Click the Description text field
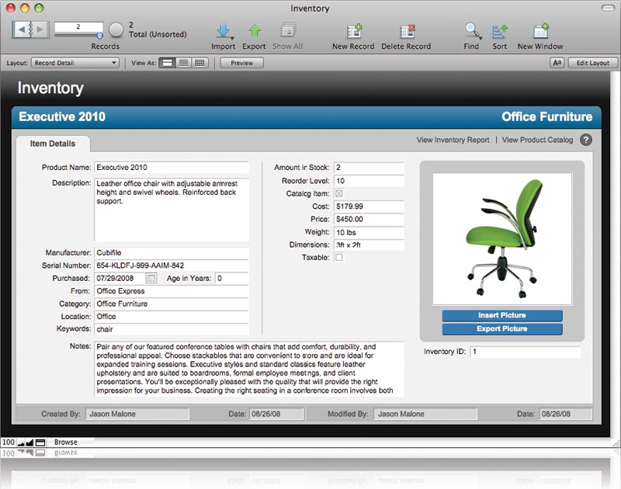The image size is (621, 489). click(x=172, y=210)
